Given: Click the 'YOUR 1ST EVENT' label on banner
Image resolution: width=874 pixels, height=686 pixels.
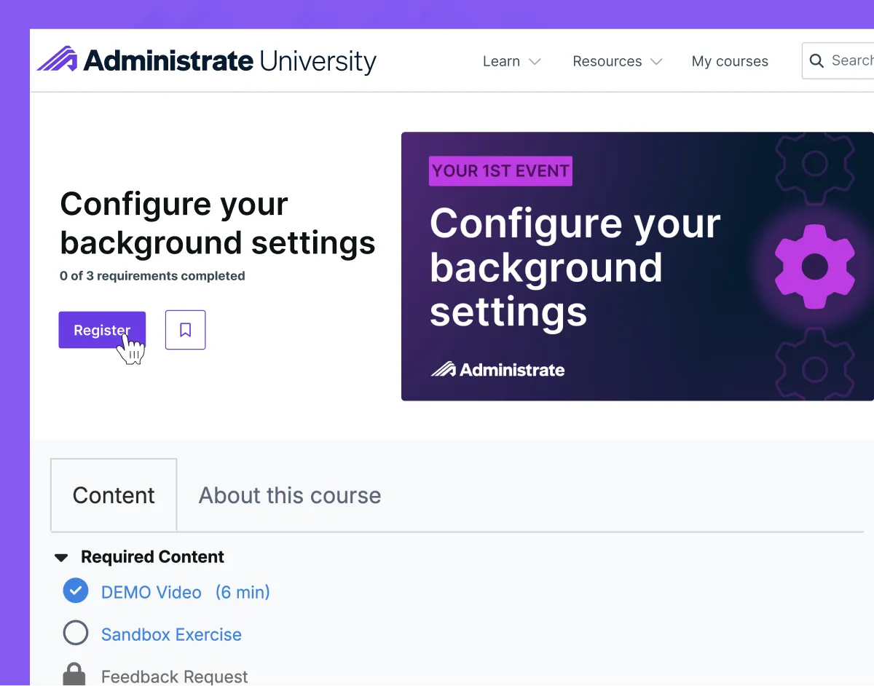Looking at the screenshot, I should (x=500, y=171).
